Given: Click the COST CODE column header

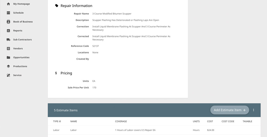Looking at the screenshot, I should (x=228, y=121).
